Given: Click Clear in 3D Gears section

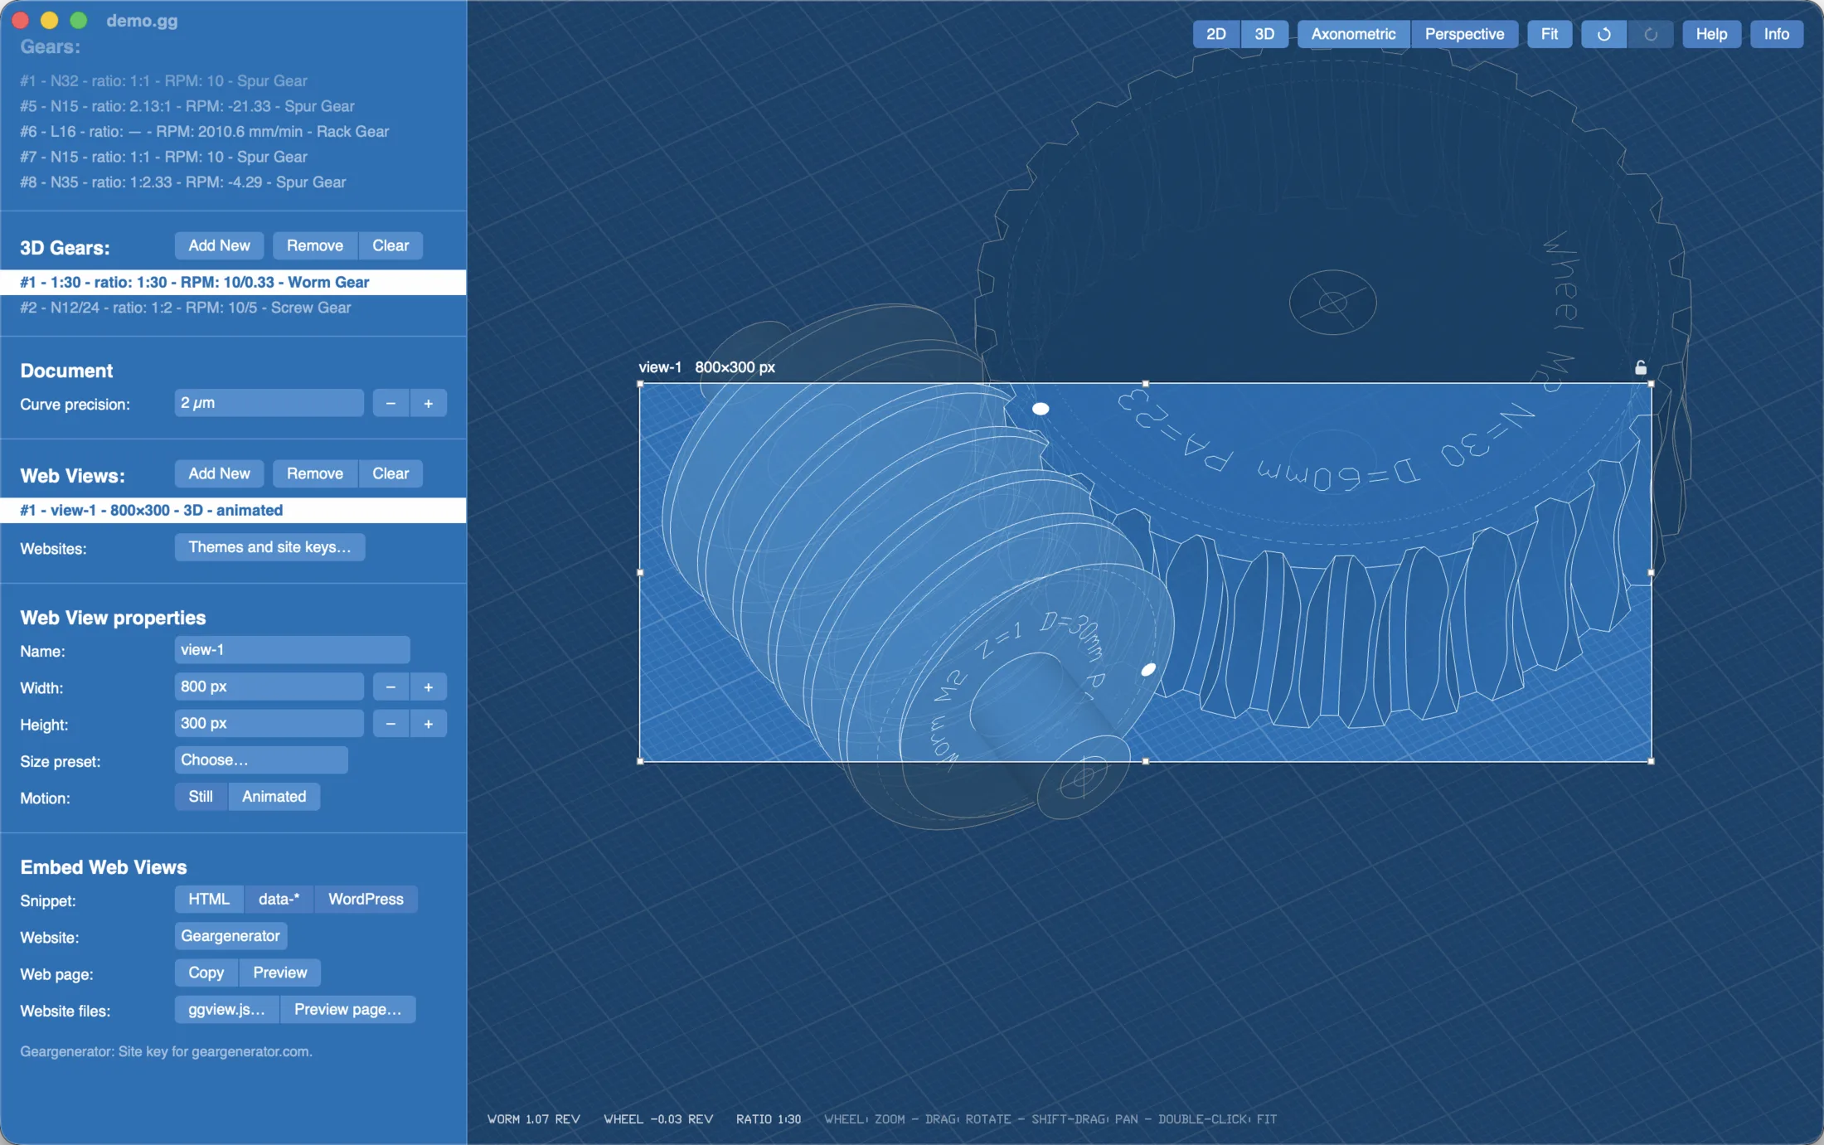Looking at the screenshot, I should (x=391, y=245).
